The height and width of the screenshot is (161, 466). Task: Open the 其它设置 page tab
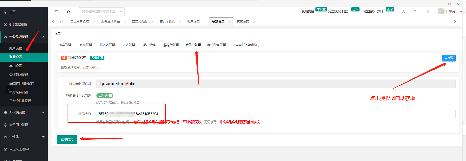(x=243, y=21)
